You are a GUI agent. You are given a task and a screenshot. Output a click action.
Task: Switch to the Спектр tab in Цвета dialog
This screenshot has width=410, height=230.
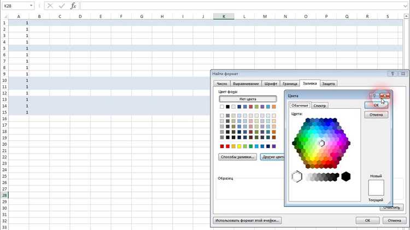pos(320,105)
